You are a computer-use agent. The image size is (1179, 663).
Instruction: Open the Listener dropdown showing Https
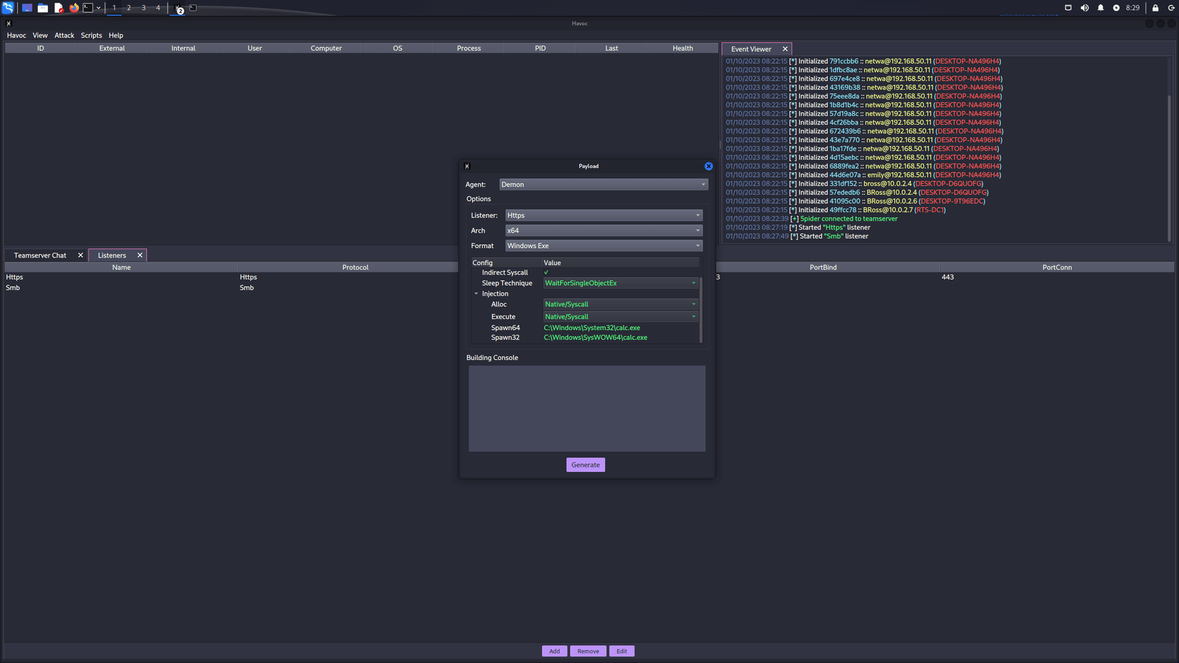[x=604, y=215]
